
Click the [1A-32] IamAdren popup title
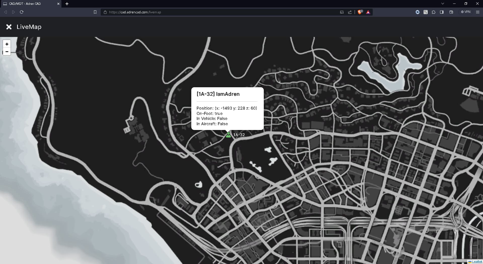pos(218,94)
